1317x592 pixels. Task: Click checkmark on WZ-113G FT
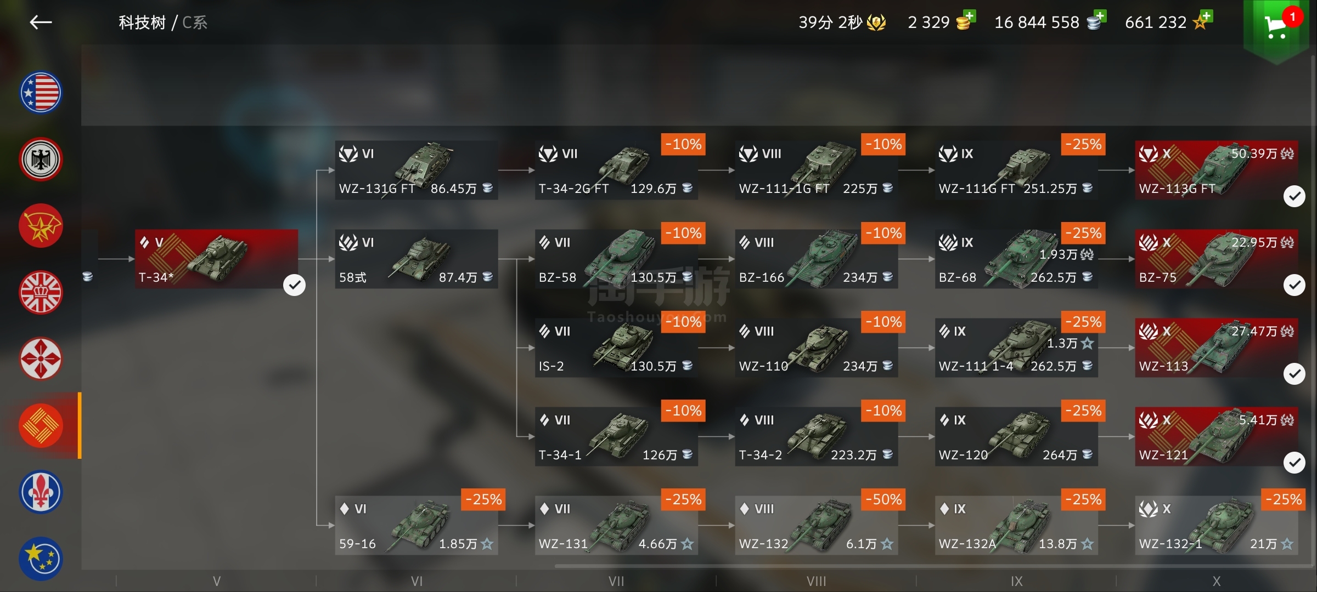click(x=1294, y=196)
